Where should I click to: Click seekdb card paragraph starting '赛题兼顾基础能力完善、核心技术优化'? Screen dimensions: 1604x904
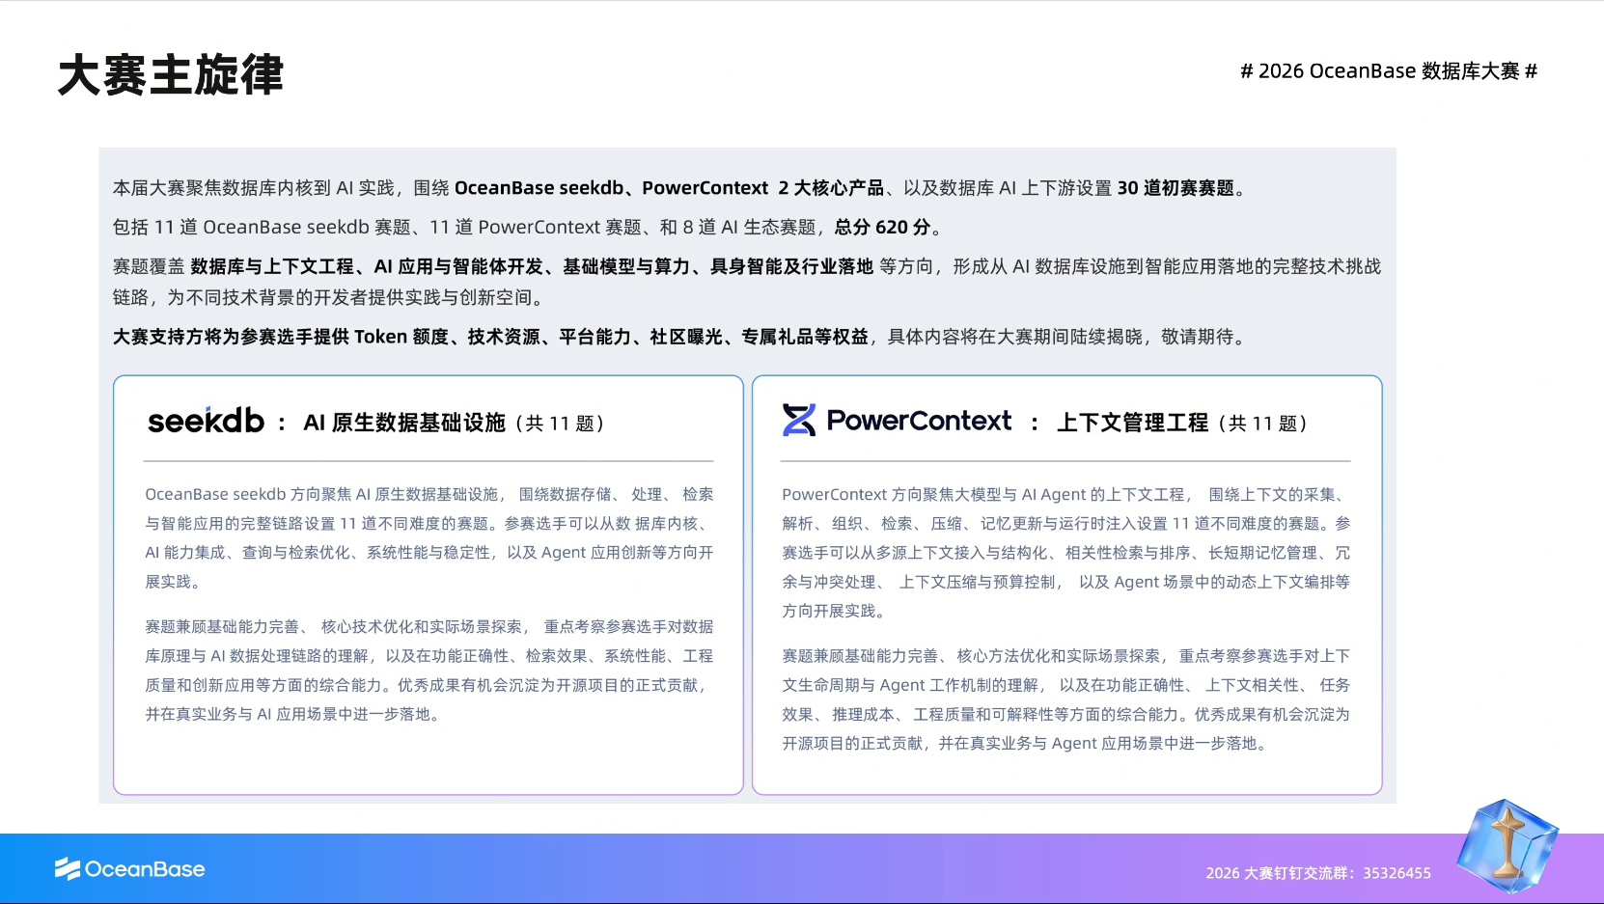(x=429, y=671)
